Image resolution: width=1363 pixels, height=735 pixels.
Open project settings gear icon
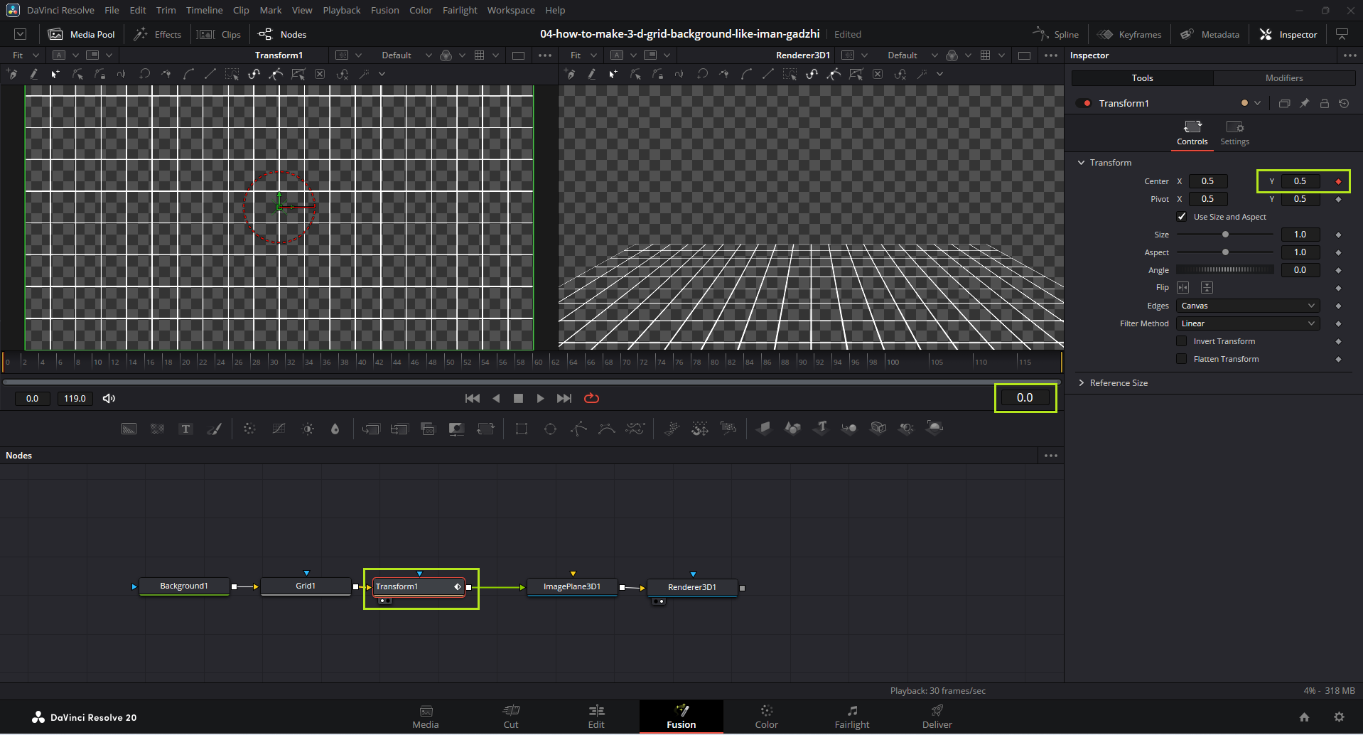click(1339, 717)
